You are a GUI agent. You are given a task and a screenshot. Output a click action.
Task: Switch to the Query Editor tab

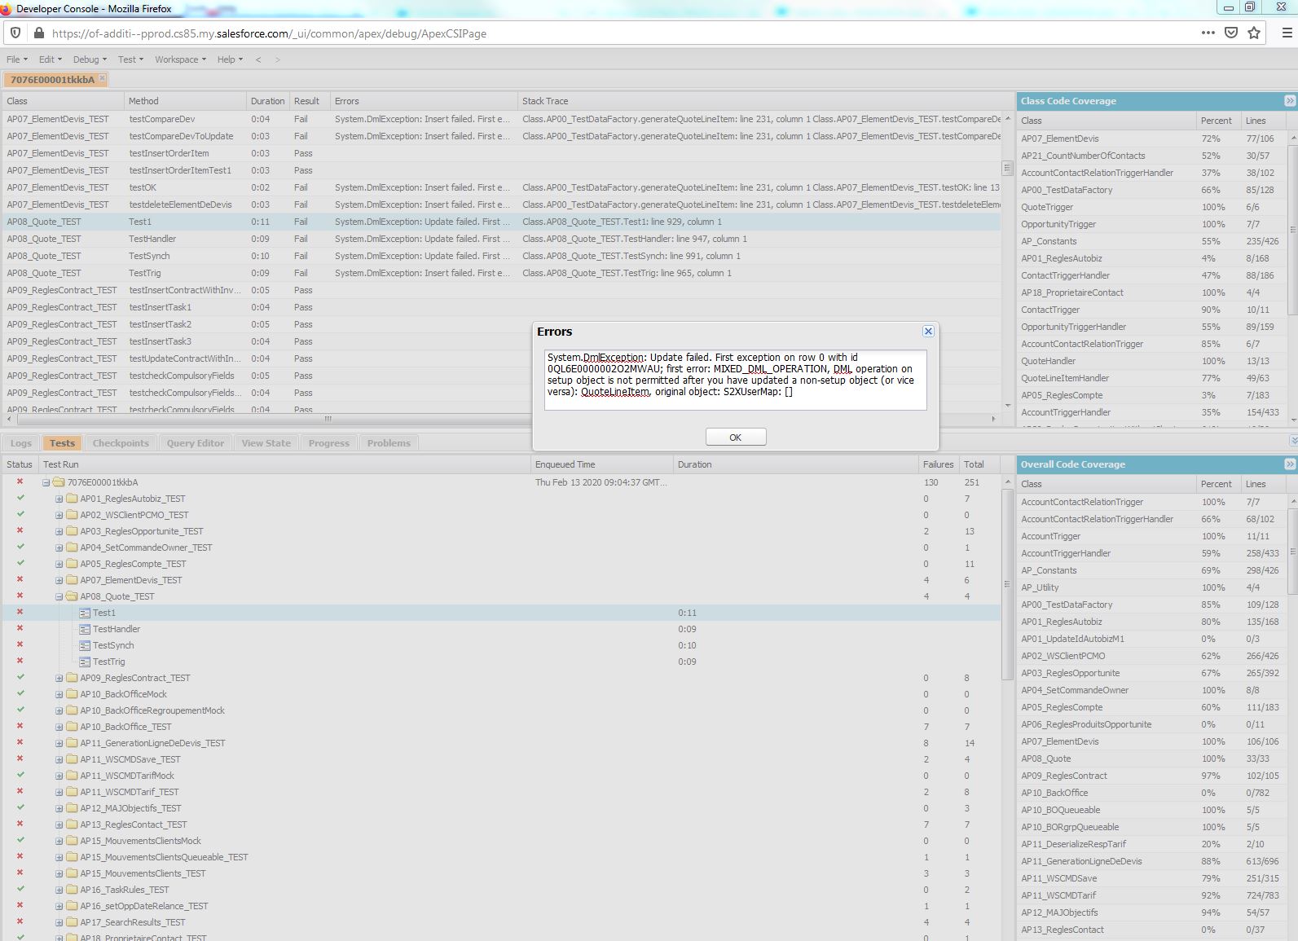pyautogui.click(x=195, y=443)
